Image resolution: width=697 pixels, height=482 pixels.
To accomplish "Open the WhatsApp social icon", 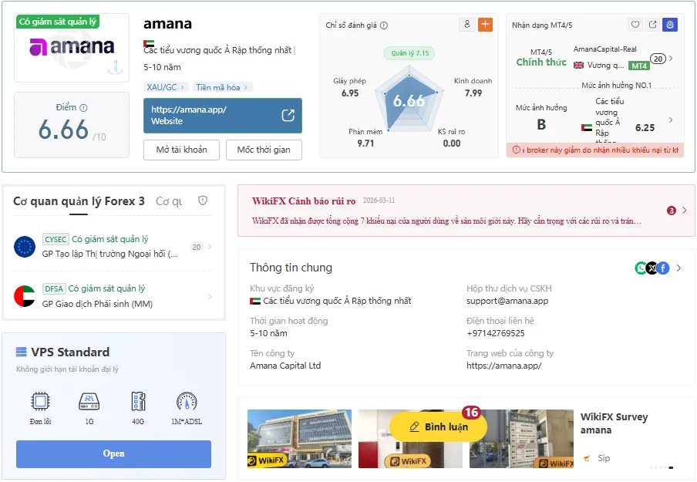I will [x=641, y=268].
